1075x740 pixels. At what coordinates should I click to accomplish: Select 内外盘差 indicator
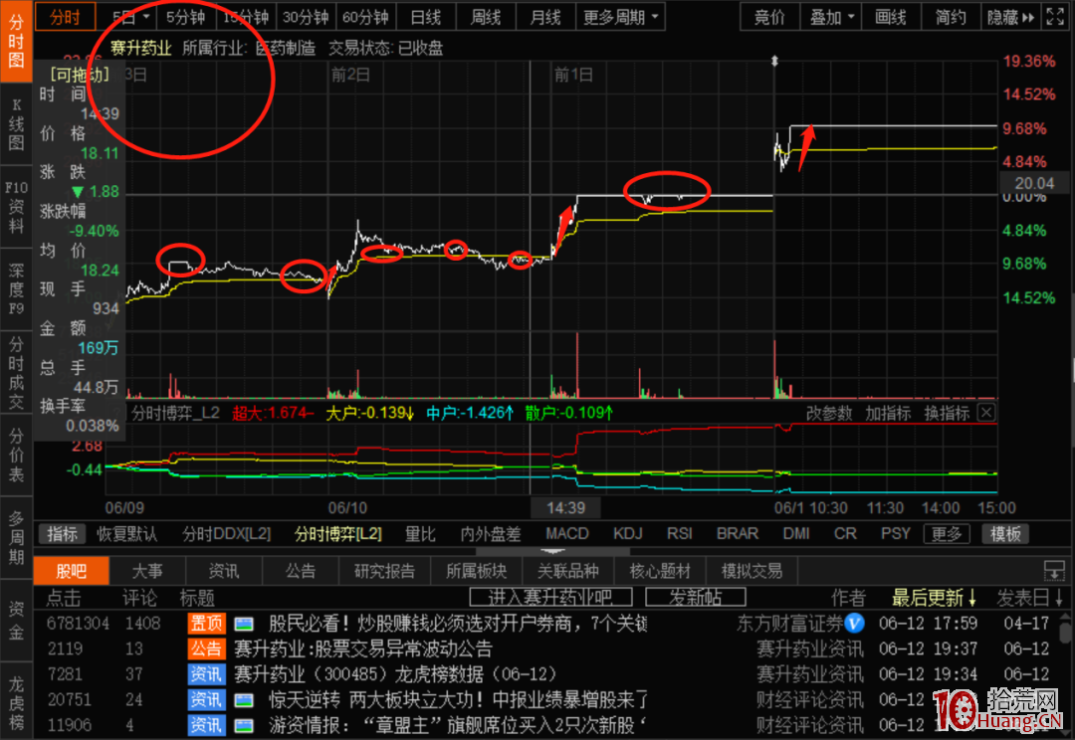pos(490,534)
